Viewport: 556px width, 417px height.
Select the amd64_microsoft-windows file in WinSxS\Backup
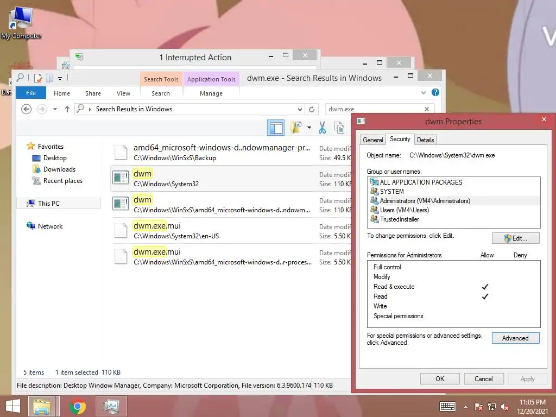tap(230, 153)
